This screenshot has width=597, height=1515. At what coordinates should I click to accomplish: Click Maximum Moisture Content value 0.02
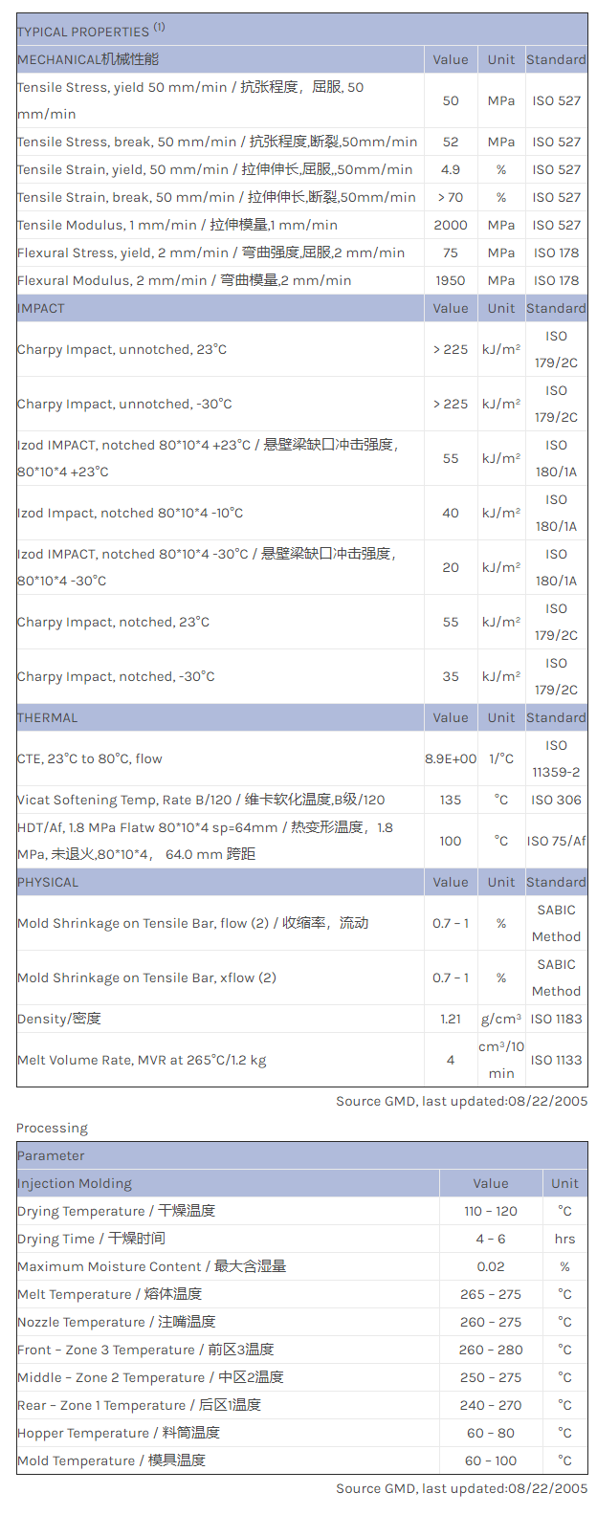tap(491, 1266)
